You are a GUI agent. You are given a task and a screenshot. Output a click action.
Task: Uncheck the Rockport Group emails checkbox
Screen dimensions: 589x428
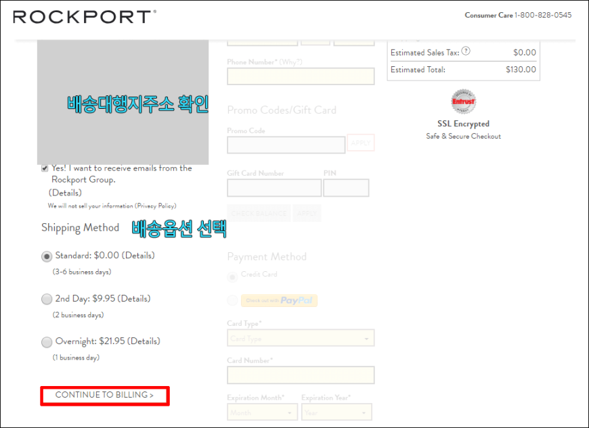coord(45,168)
